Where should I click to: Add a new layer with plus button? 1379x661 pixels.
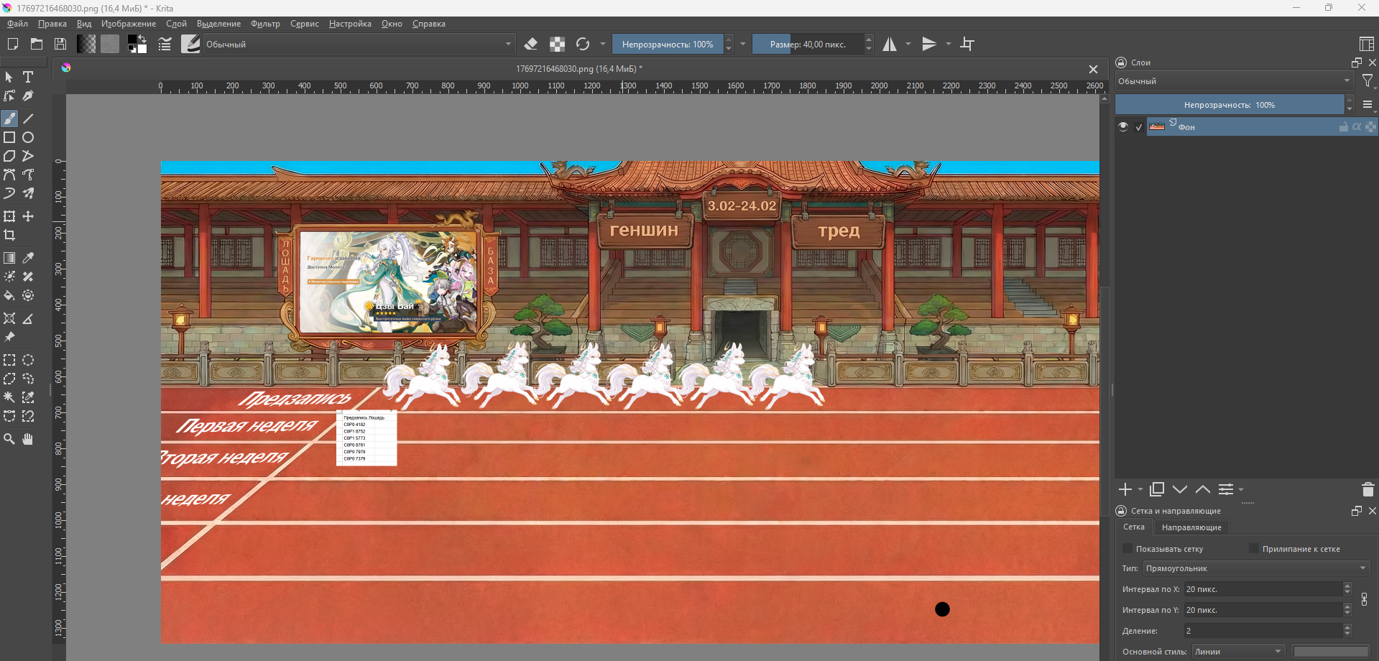(x=1125, y=489)
